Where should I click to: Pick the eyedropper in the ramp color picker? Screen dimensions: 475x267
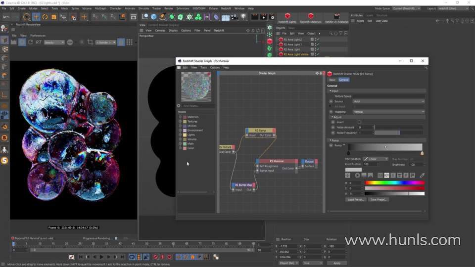(422, 175)
